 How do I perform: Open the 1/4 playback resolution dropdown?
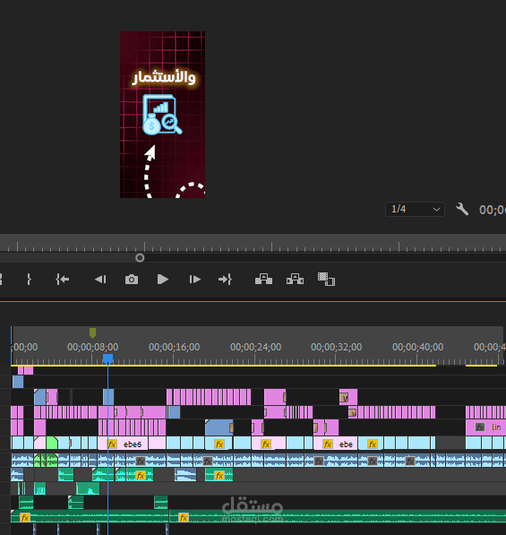coord(415,209)
